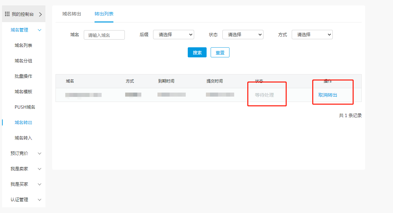Switch to the 域名转出 tab

coord(72,14)
